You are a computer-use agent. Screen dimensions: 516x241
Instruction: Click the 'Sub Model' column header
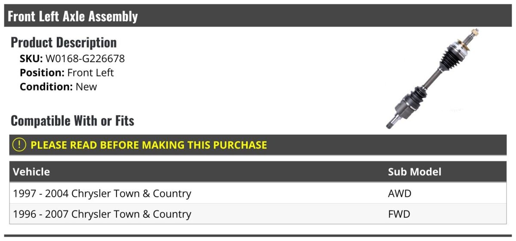(x=415, y=172)
